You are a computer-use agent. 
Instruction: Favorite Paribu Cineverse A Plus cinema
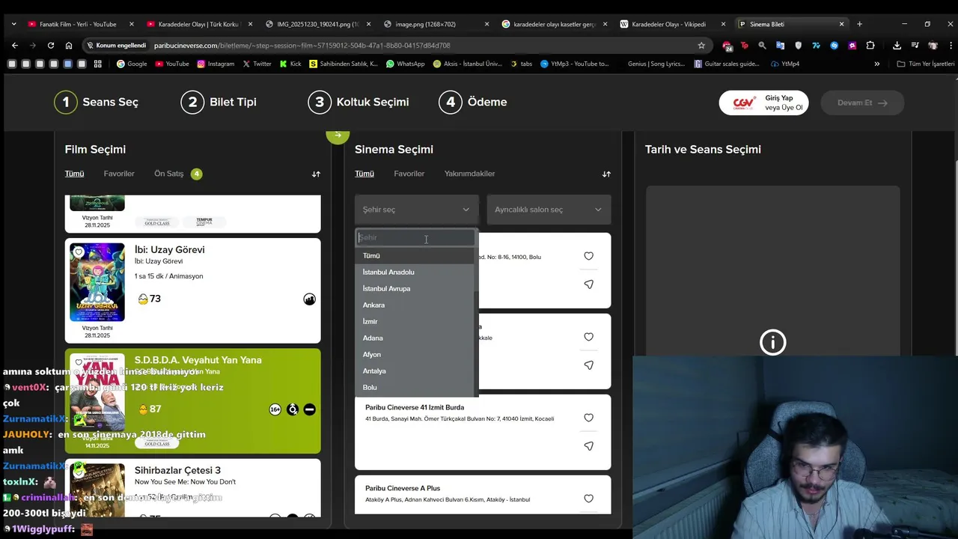(x=588, y=499)
